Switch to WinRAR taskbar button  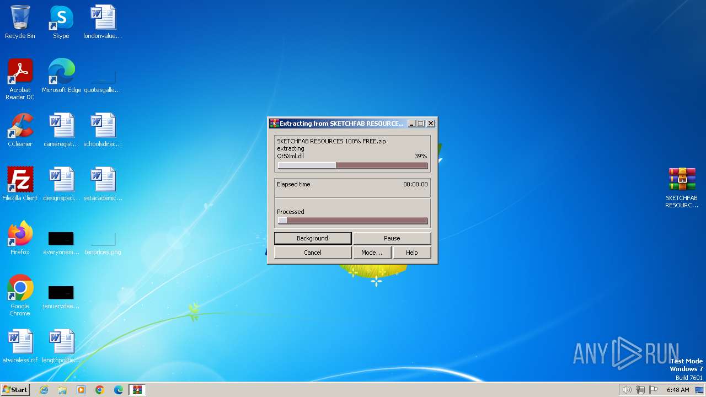tap(137, 390)
